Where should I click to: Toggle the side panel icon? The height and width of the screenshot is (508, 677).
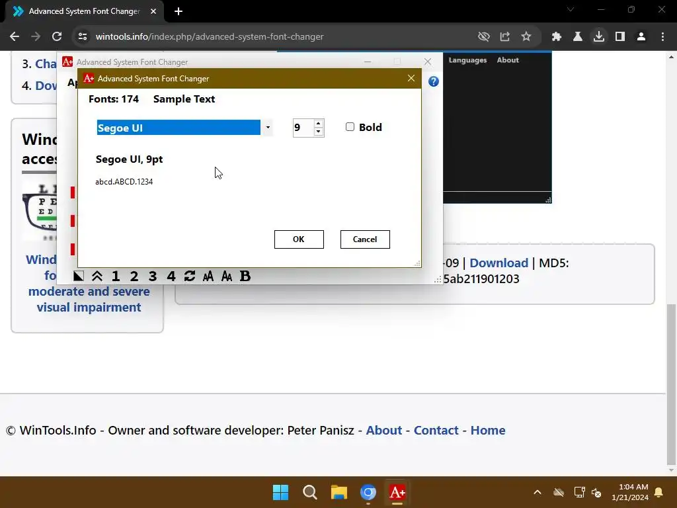tap(620, 36)
